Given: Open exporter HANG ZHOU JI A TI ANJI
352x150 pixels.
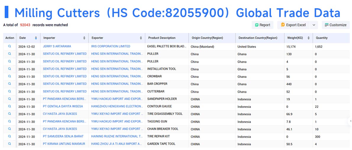Looking at the screenshot, I should click(x=116, y=144).
